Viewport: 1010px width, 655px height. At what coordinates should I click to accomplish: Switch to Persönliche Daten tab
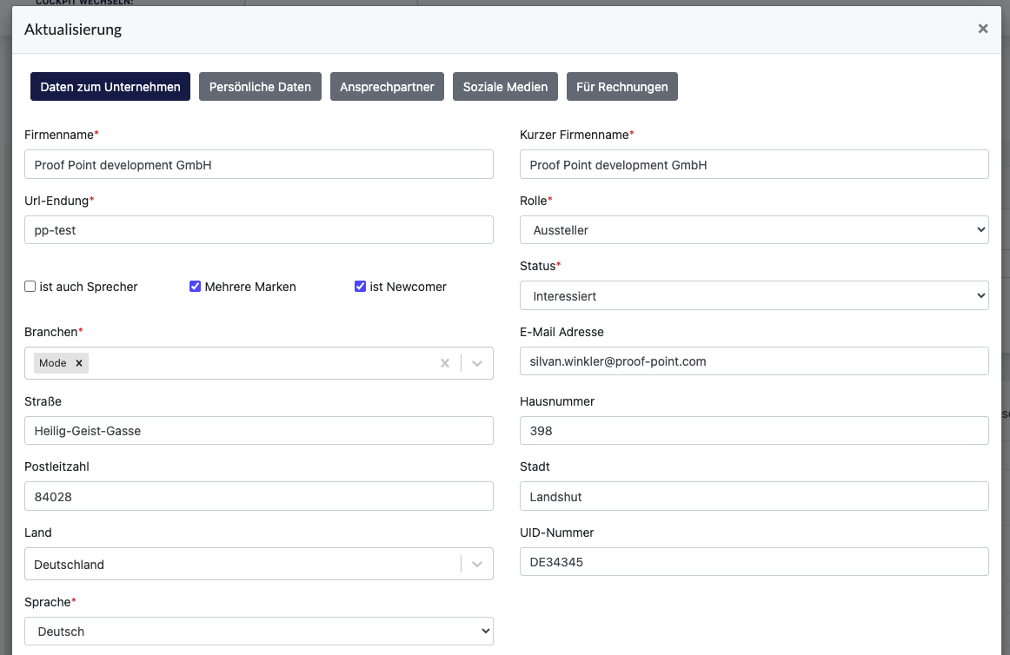point(260,87)
